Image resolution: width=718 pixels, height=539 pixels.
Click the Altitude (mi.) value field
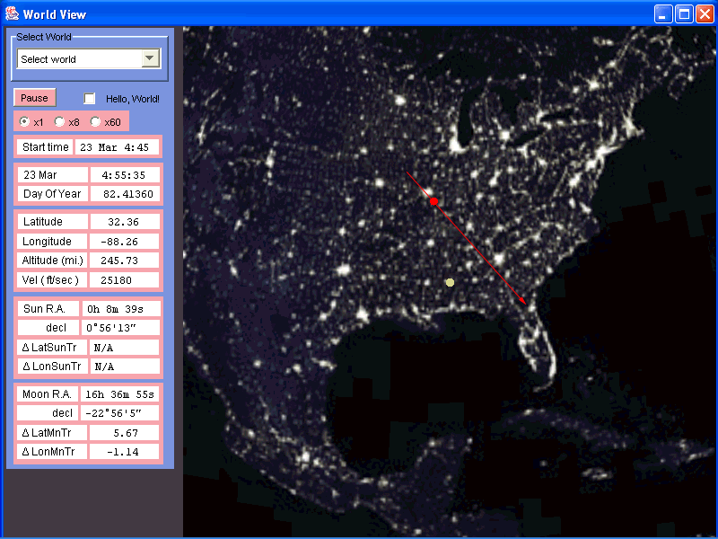[x=124, y=261]
